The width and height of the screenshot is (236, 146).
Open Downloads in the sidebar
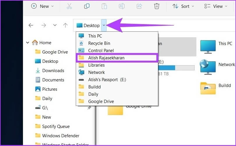point(50,71)
